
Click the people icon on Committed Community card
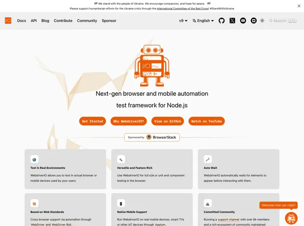[x=208, y=203]
